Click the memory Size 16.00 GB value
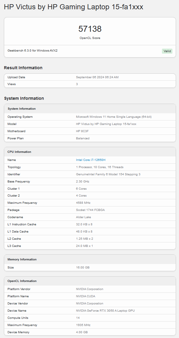 click(83, 268)
